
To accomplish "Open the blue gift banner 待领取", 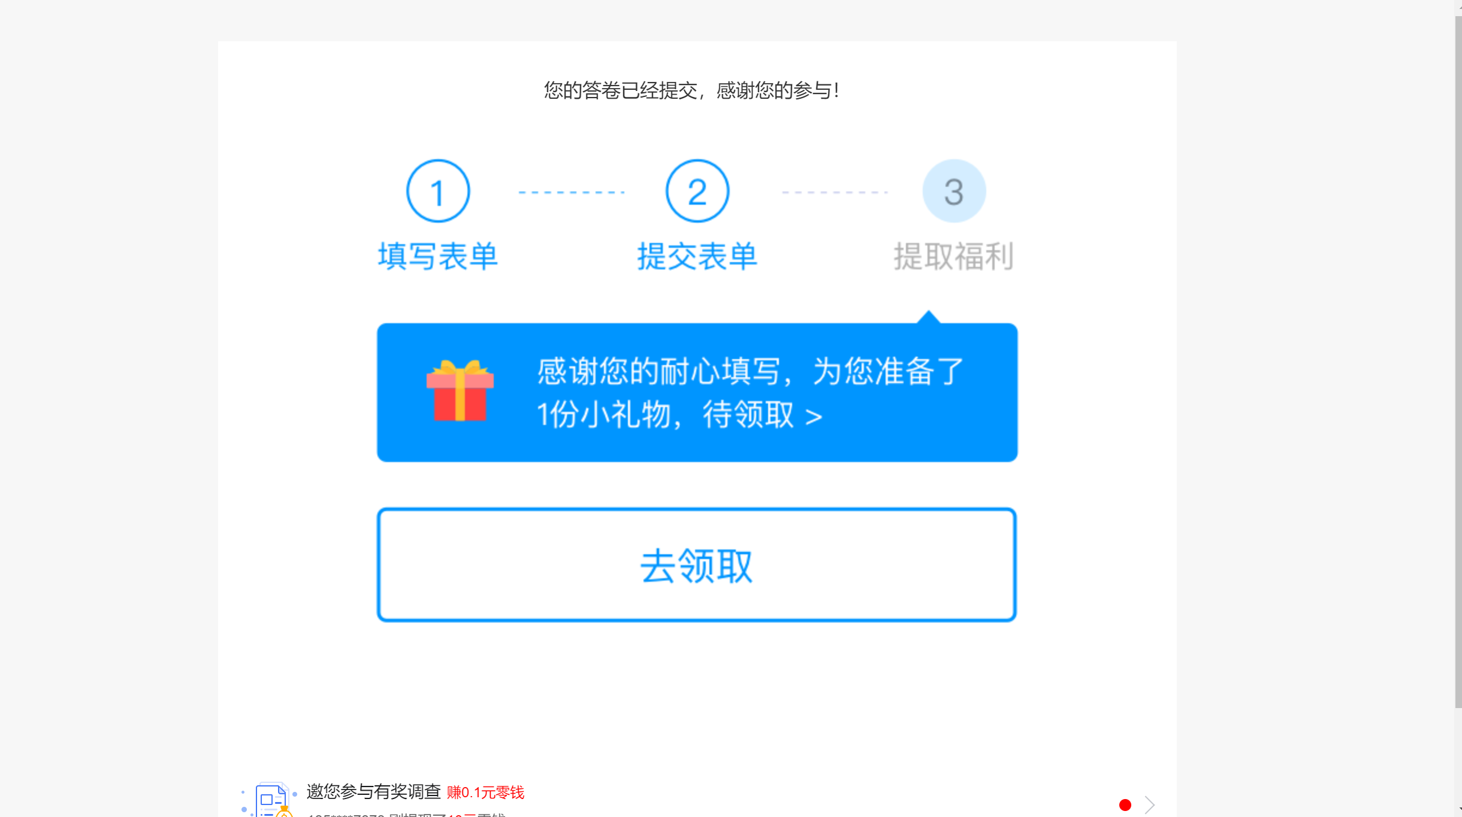I will 697,392.
